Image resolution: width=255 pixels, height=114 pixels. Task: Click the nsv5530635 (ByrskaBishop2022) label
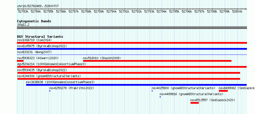pos(42,70)
